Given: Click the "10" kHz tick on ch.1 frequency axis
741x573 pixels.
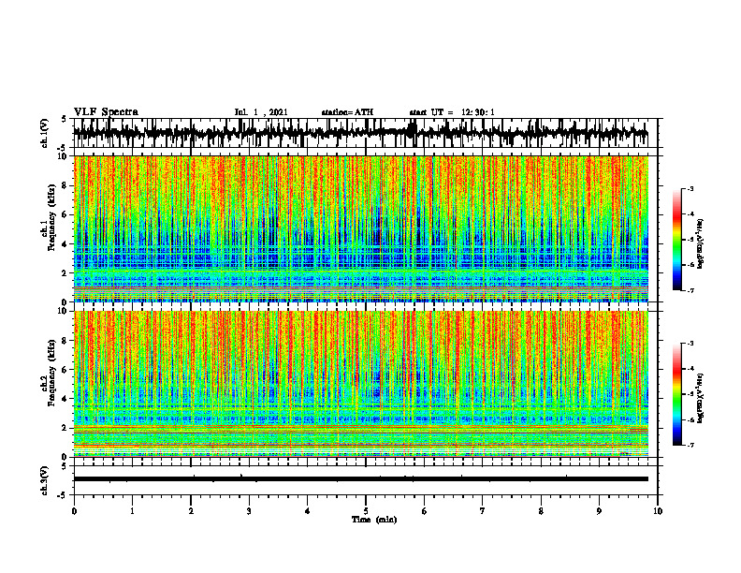Looking at the screenshot, I should pyautogui.click(x=64, y=156).
